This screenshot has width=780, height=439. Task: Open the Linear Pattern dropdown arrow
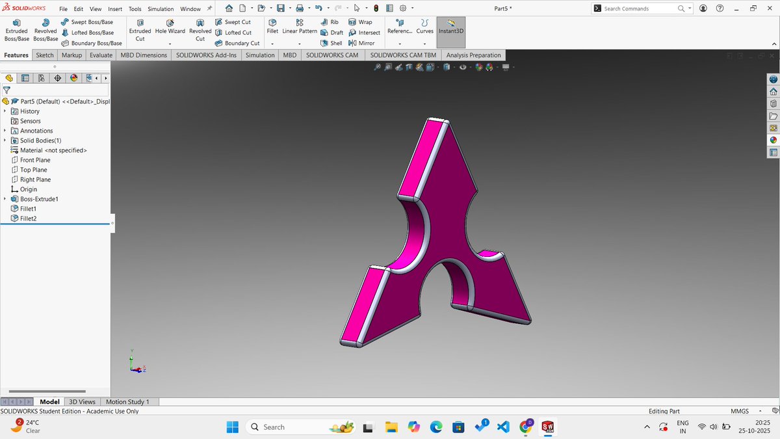click(300, 44)
